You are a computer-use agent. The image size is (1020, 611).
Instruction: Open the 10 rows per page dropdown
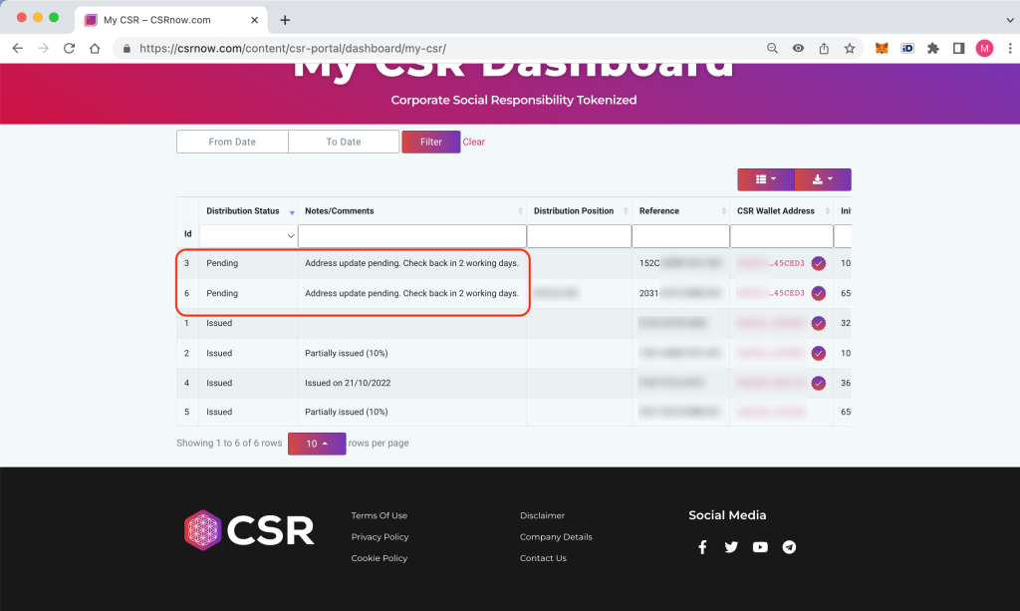pos(317,444)
